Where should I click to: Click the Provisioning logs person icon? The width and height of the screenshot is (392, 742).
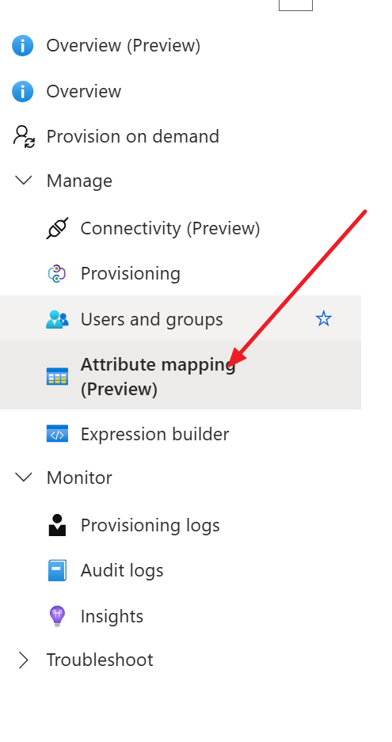[57, 525]
